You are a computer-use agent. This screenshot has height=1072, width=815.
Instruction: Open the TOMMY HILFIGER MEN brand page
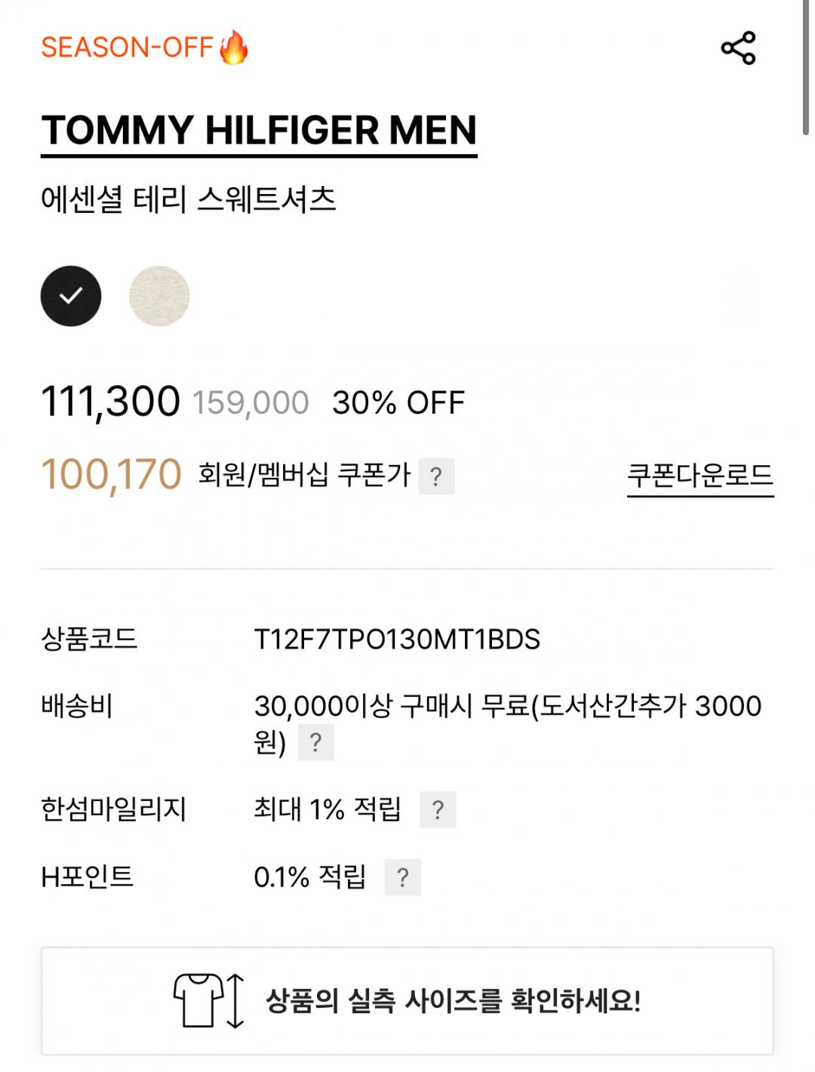click(259, 131)
